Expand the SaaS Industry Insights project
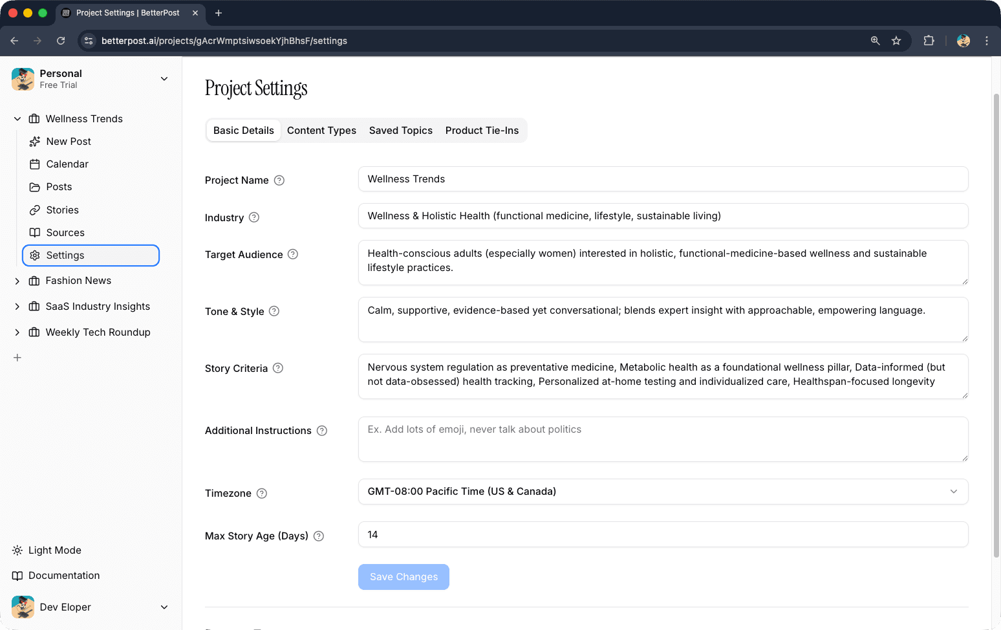 click(x=17, y=306)
